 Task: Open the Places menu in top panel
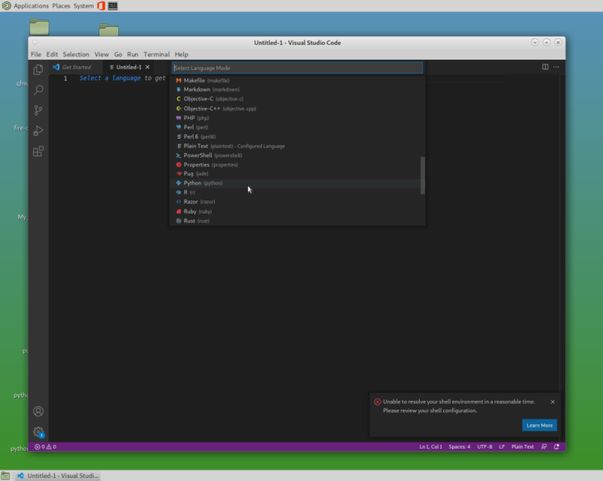tap(61, 6)
